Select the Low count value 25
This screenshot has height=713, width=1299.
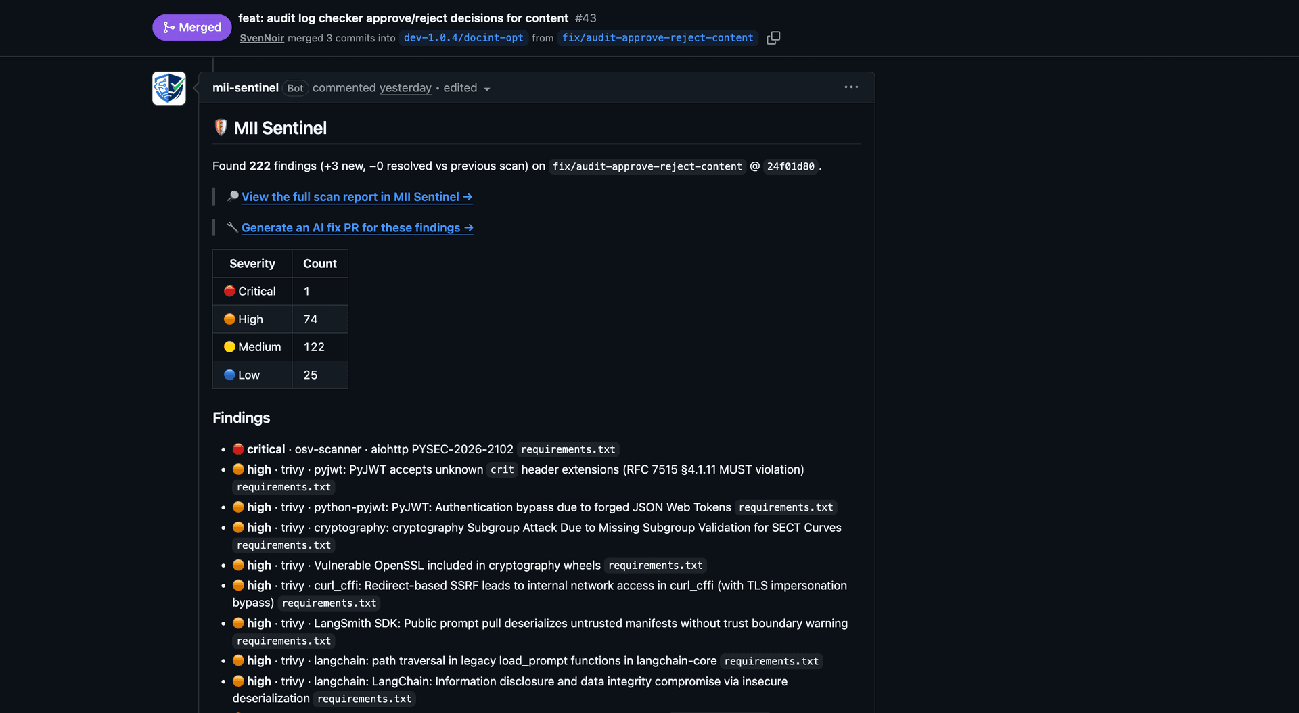[311, 375]
